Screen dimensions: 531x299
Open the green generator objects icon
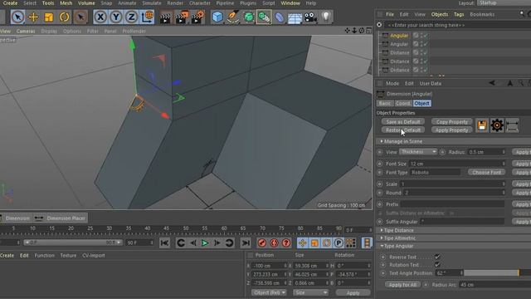[x=249, y=17]
